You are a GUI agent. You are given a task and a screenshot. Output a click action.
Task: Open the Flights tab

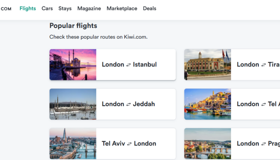(28, 8)
